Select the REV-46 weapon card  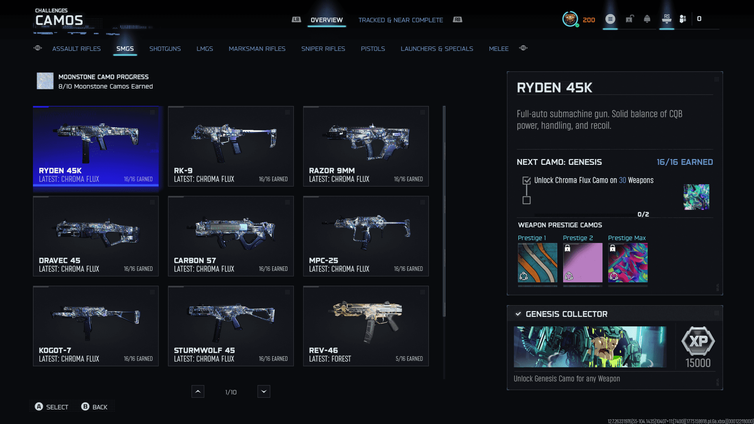[x=366, y=326]
